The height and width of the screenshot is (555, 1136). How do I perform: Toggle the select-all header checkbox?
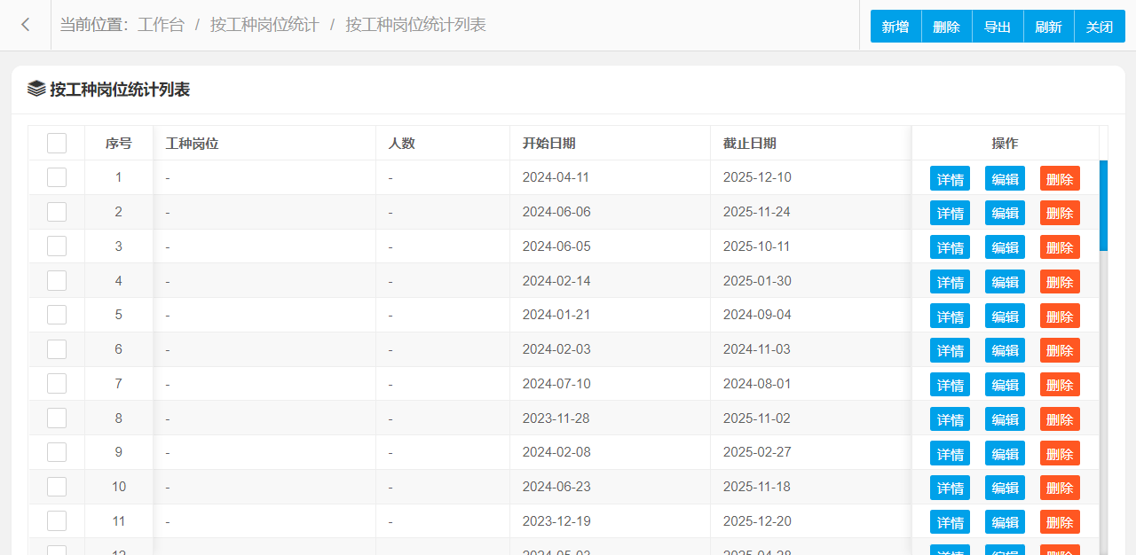tap(57, 144)
